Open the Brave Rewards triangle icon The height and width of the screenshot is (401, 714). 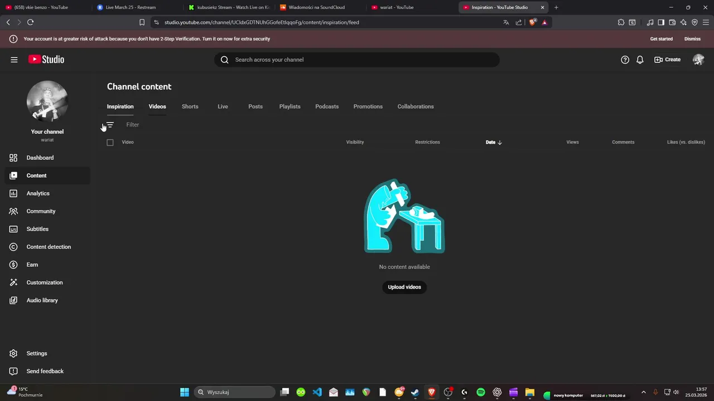(x=544, y=22)
